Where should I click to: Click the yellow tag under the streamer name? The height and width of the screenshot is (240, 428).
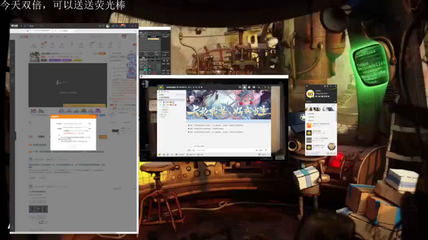point(77,60)
